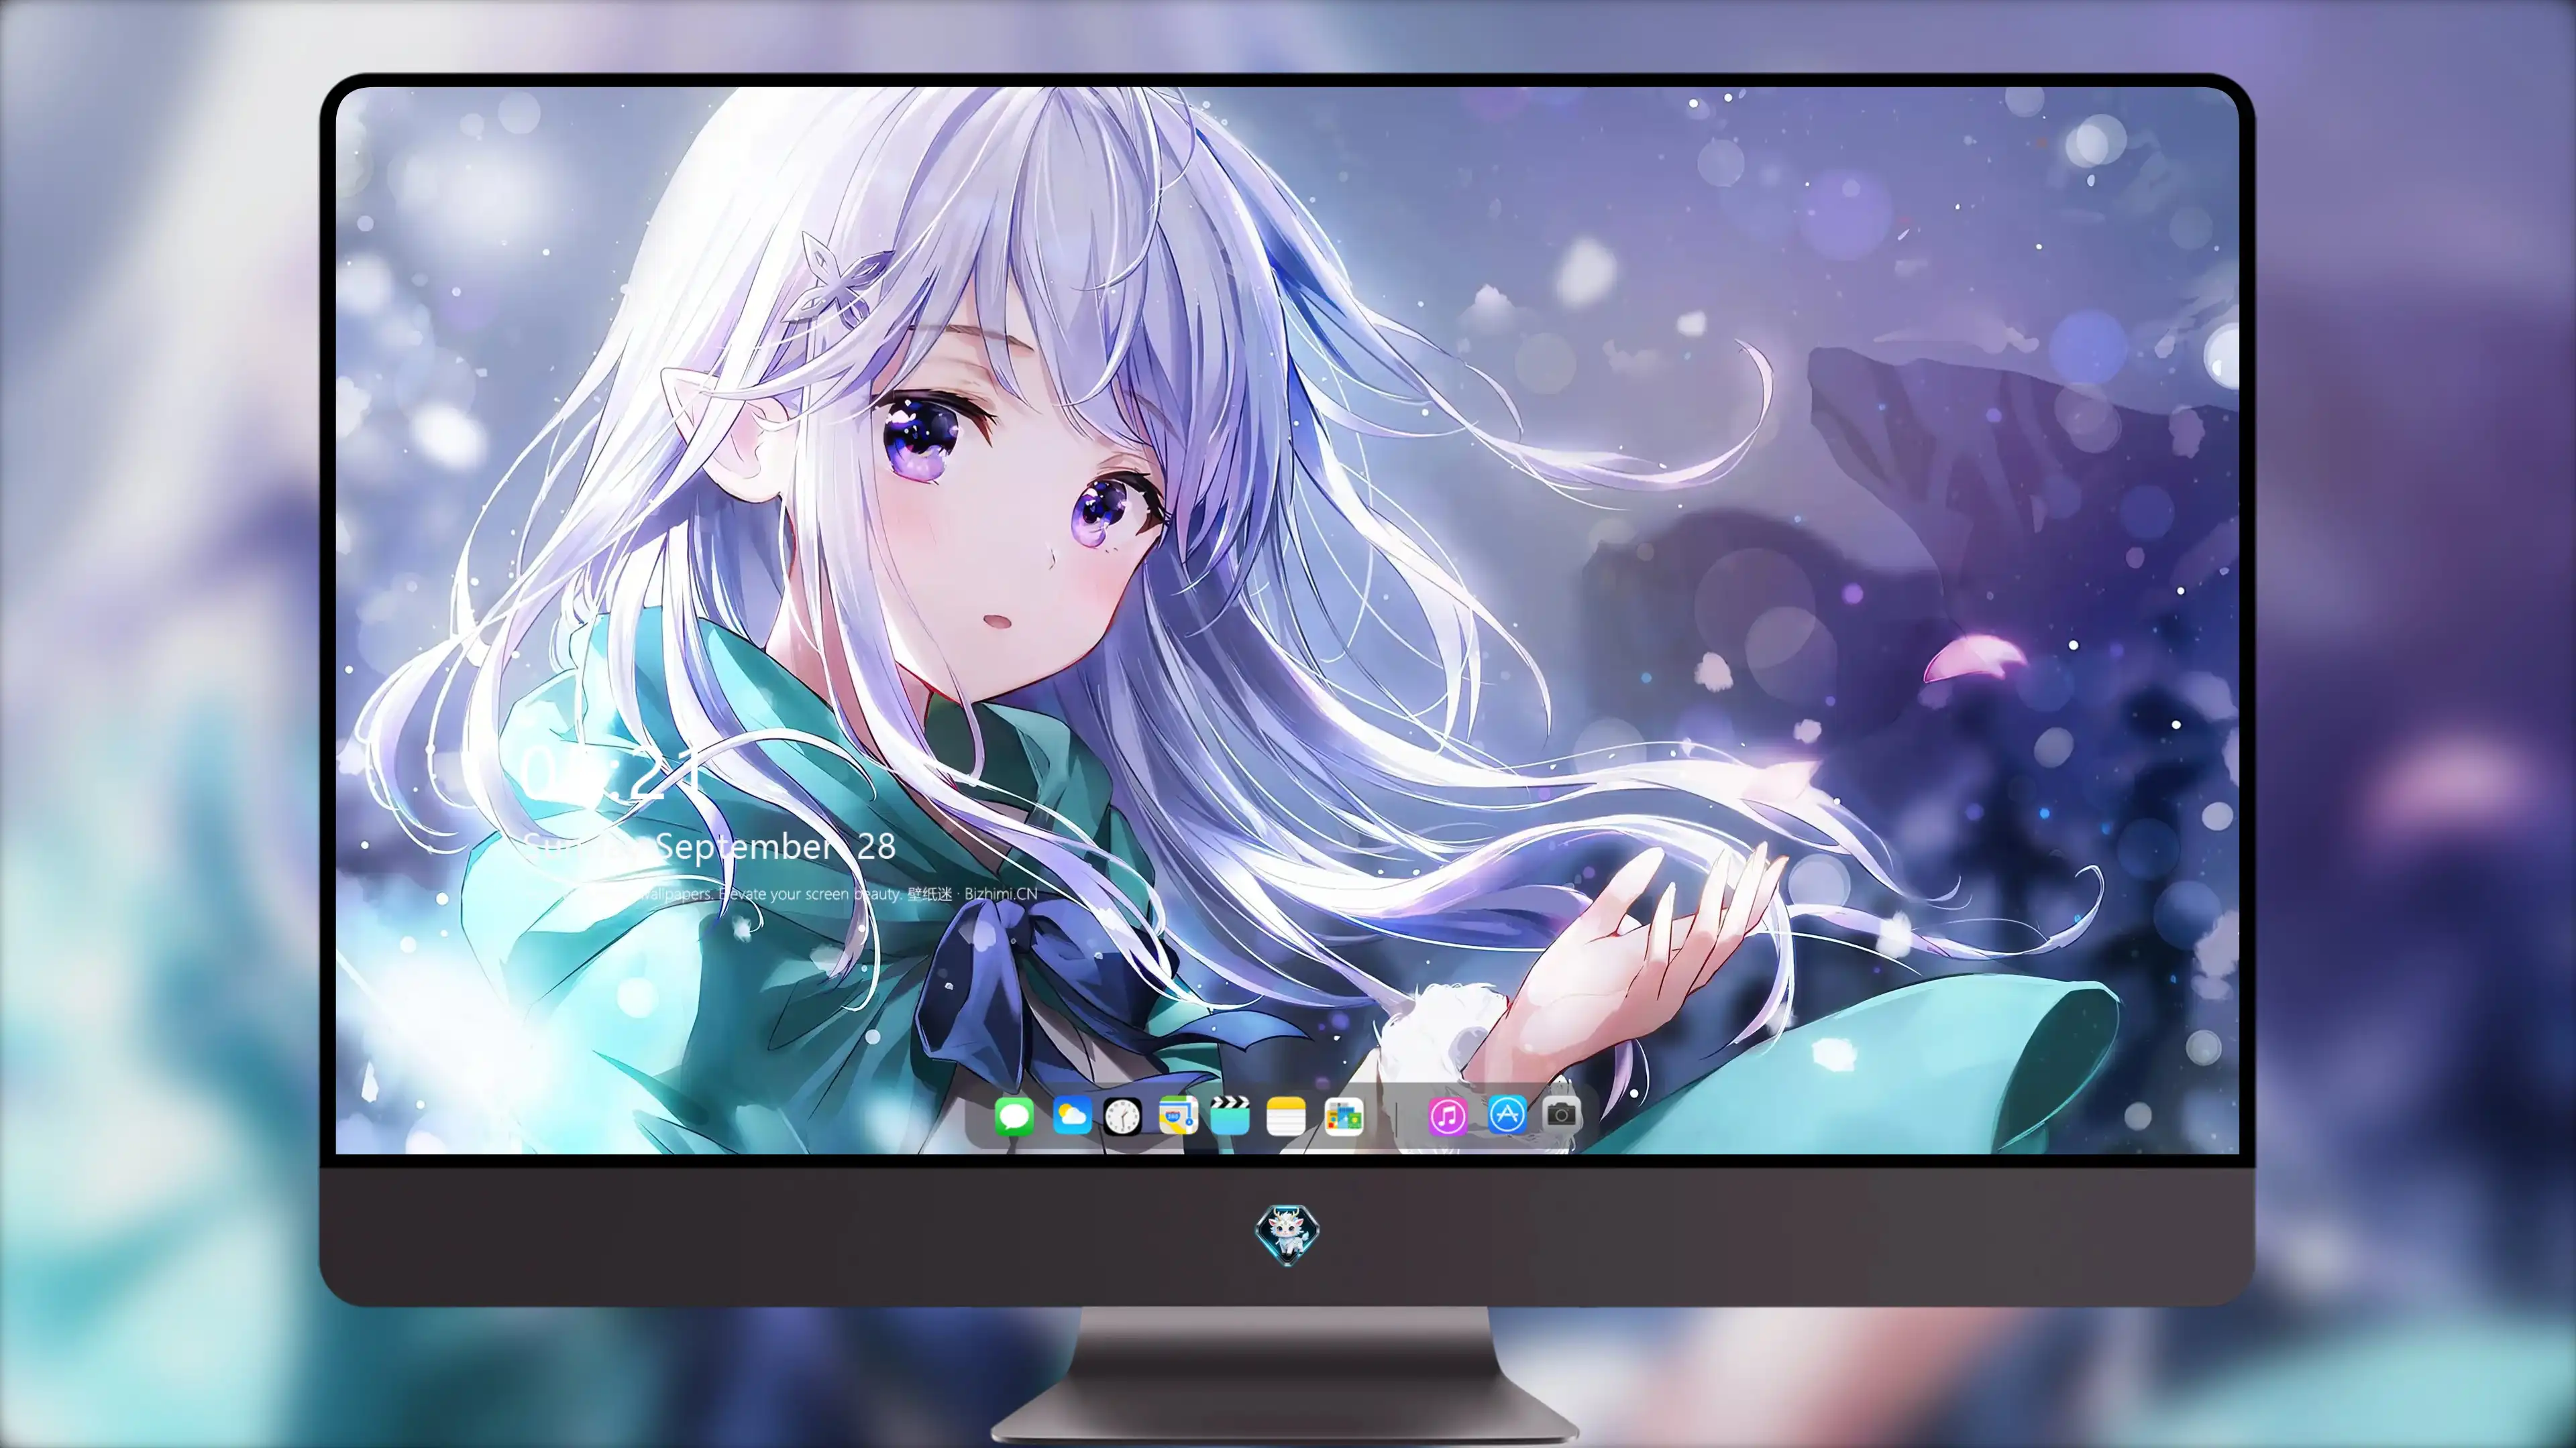Launch the clapperboard Videos app icon
2576x1448 pixels.
coord(1230,1115)
